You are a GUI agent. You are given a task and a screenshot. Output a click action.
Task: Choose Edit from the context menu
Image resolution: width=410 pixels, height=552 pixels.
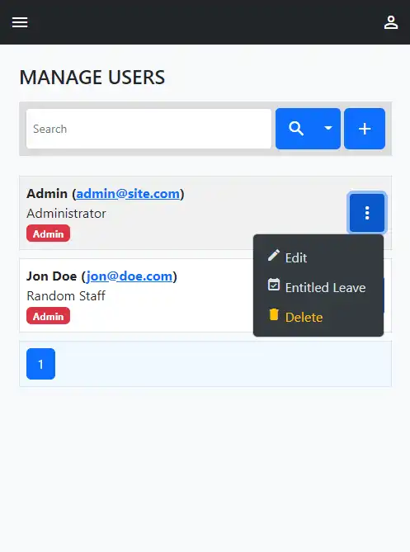coord(318,257)
